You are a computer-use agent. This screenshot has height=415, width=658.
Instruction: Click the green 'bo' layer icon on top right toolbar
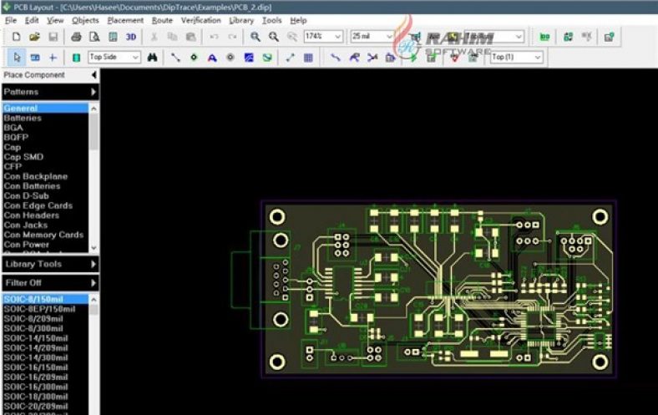544,37
